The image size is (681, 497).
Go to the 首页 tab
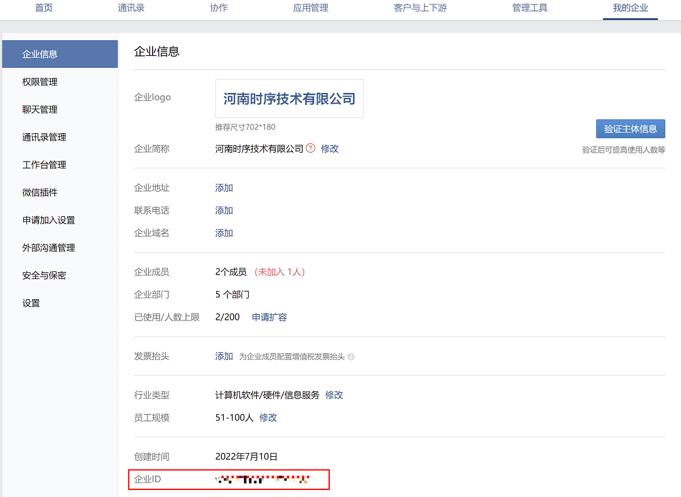click(x=44, y=8)
